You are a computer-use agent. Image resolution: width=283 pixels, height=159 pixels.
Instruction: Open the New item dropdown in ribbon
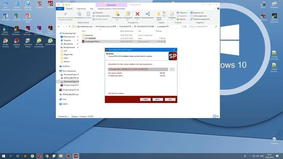click(x=164, y=13)
